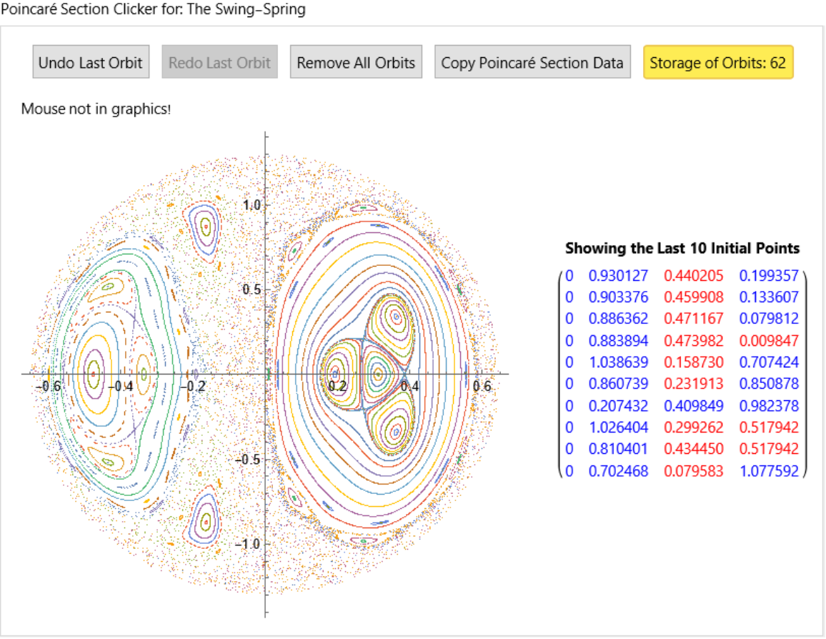Screen dimensions: 826x639
Task: Click center of the lower-left small island near -1.0
Action: pos(206,521)
